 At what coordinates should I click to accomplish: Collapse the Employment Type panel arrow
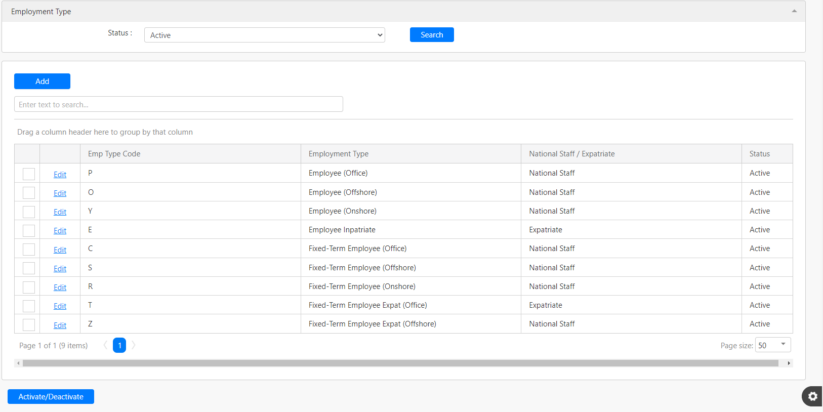coord(794,11)
